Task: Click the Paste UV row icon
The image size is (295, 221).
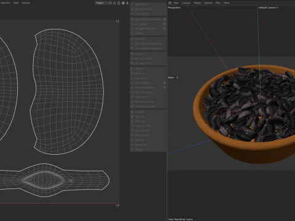Action: 132,117
